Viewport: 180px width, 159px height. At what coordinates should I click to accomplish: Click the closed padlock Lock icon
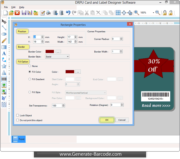point(165,13)
